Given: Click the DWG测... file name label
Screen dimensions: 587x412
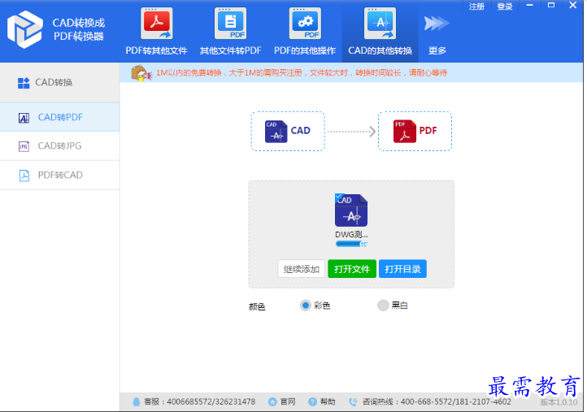Looking at the screenshot, I should tap(351, 235).
